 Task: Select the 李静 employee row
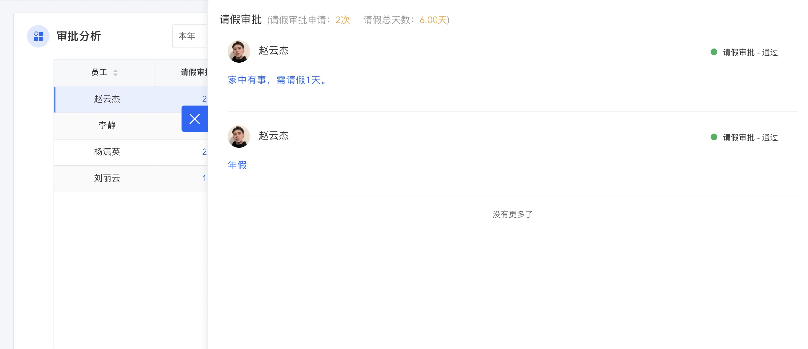tap(107, 125)
